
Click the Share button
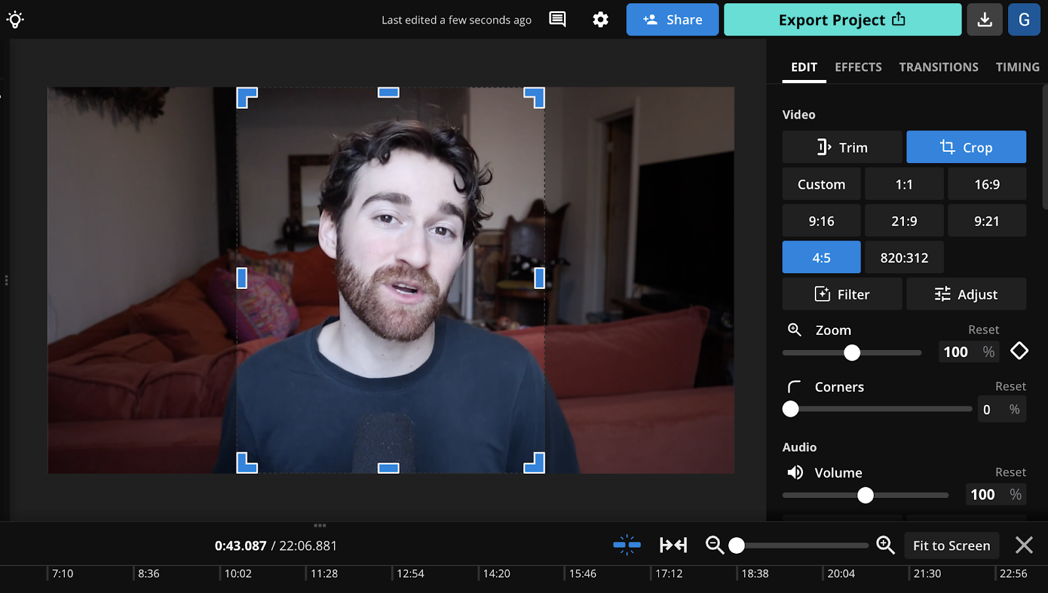[x=672, y=20]
